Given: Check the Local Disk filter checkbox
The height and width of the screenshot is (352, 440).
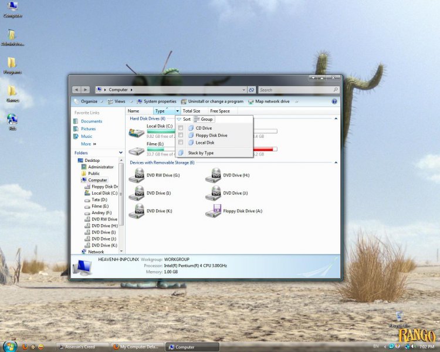Looking at the screenshot, I should point(181,143).
